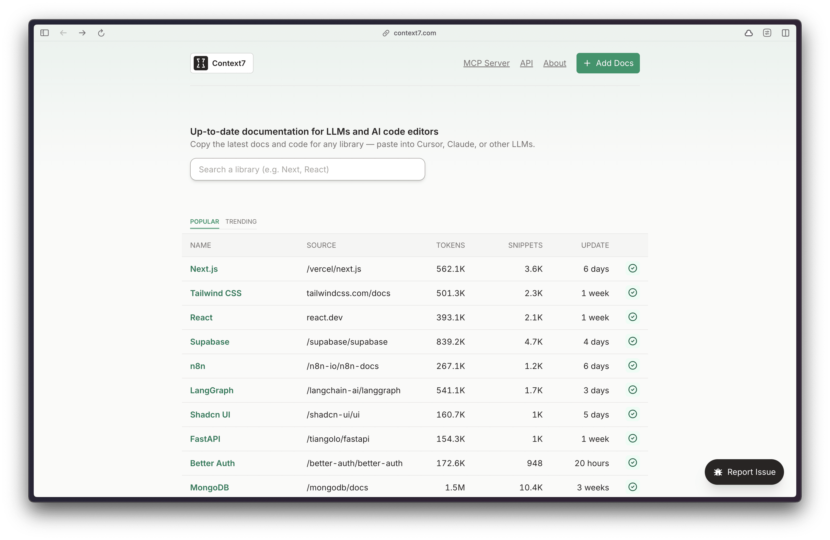Click the 948 snippets value
Screen dimensions: 830x540
click(535, 463)
